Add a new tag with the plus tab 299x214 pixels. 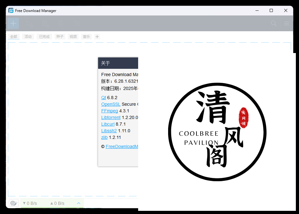tap(97, 37)
